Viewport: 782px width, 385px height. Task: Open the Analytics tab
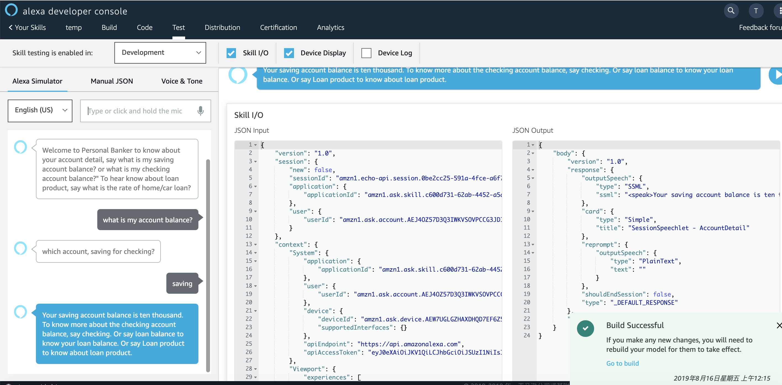click(330, 28)
